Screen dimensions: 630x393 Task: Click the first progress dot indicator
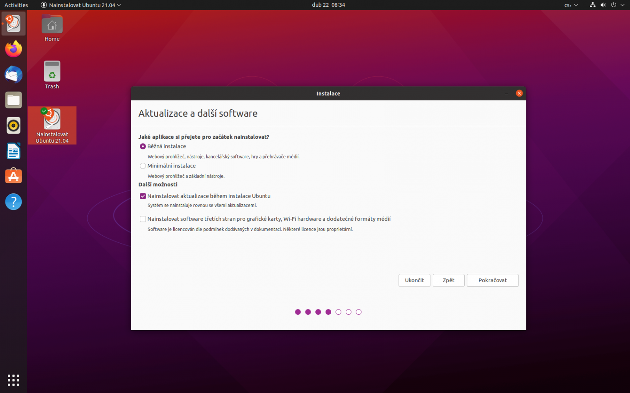[x=298, y=312]
